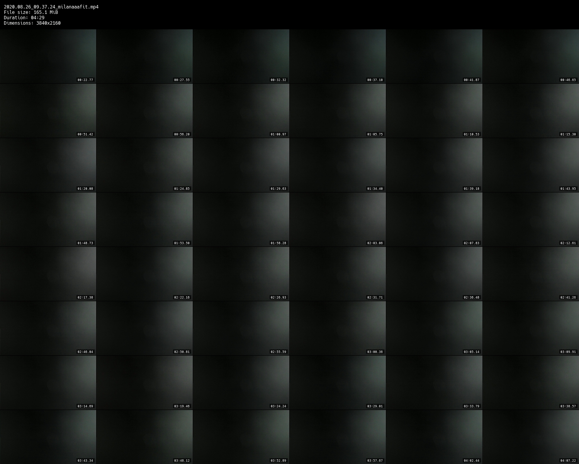Choose the thumbnail labeled 02:55.59
This screenshot has height=464, width=579.
pos(241,328)
